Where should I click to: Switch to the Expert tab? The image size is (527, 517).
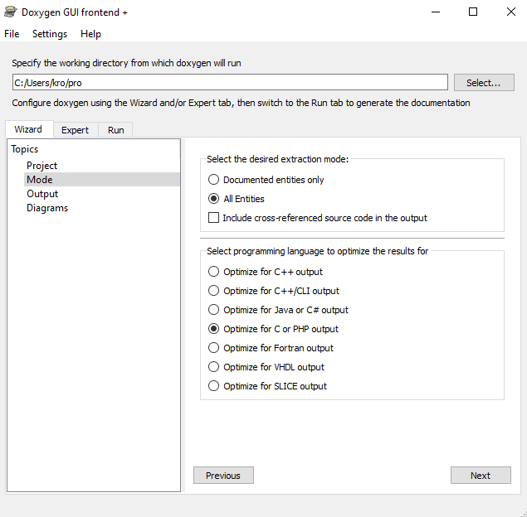click(x=75, y=130)
